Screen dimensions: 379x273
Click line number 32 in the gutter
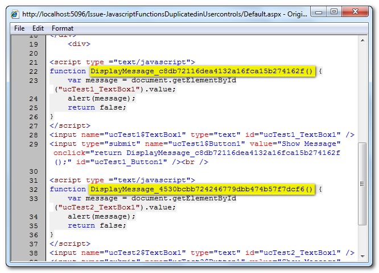(32, 189)
